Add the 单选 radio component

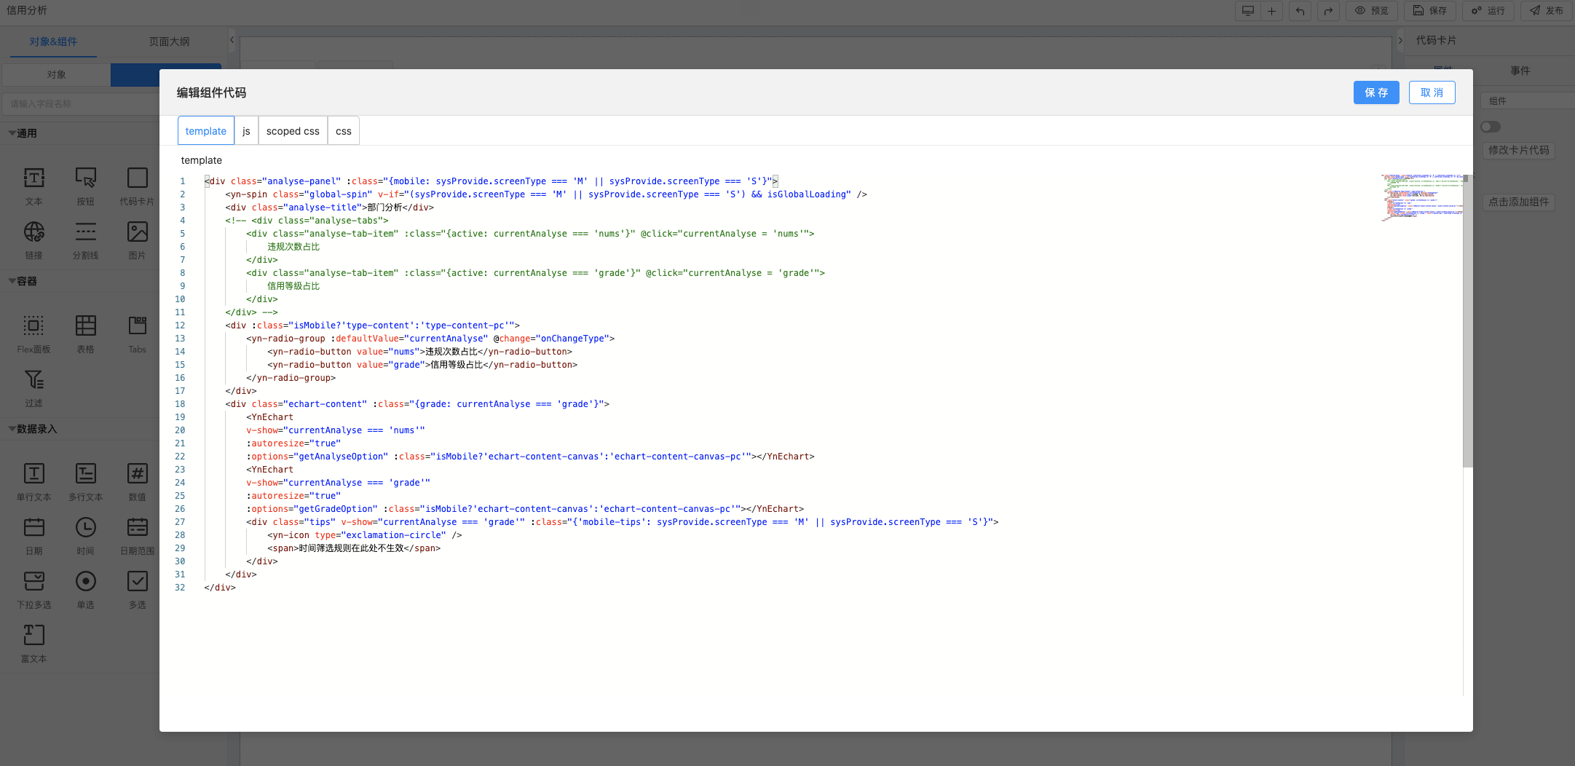85,590
